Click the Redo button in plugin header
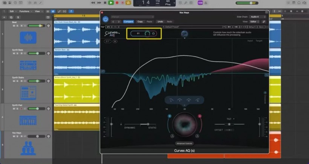Screen dimensions: 309x164 (x=170, y=22)
